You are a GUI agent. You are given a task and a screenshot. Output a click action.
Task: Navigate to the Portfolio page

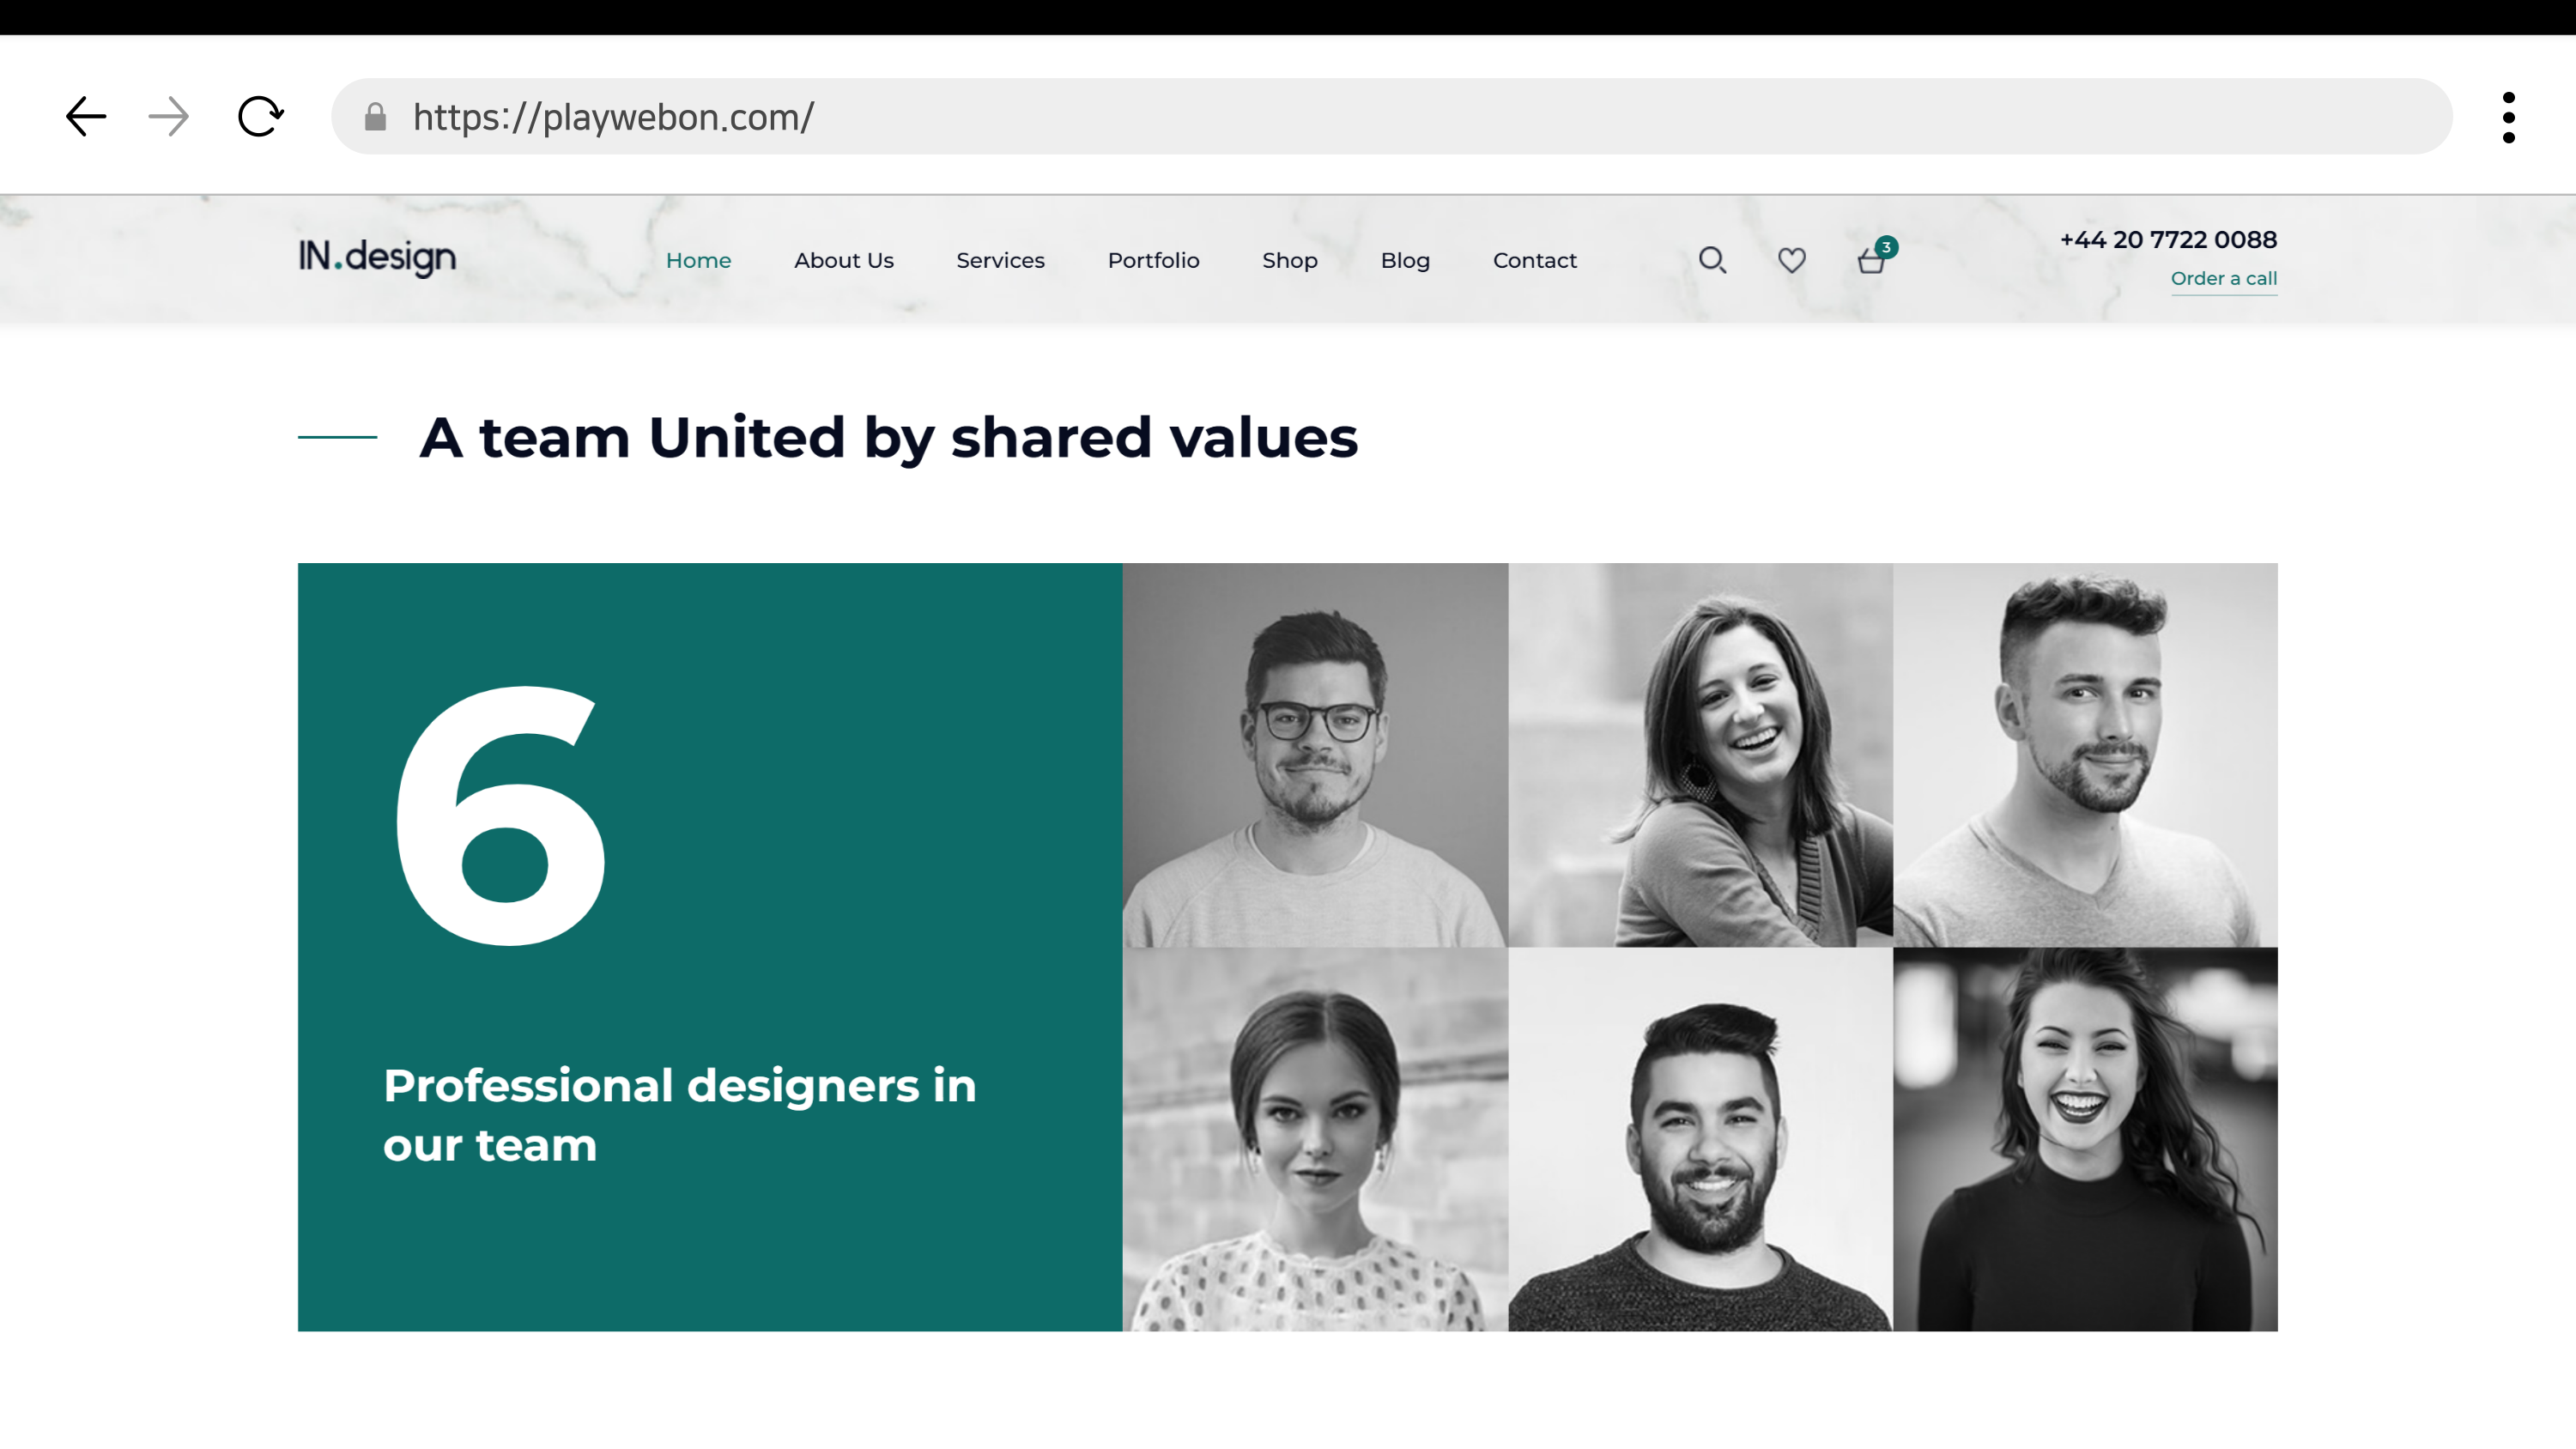tap(1153, 260)
